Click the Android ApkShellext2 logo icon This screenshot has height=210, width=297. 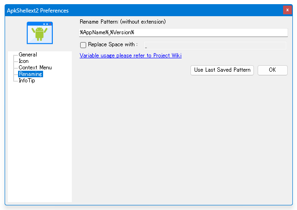40,33
